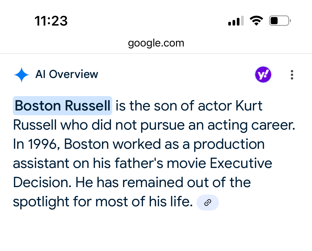Tap the Wi-Fi status icon
312x251 pixels.
(x=256, y=21)
